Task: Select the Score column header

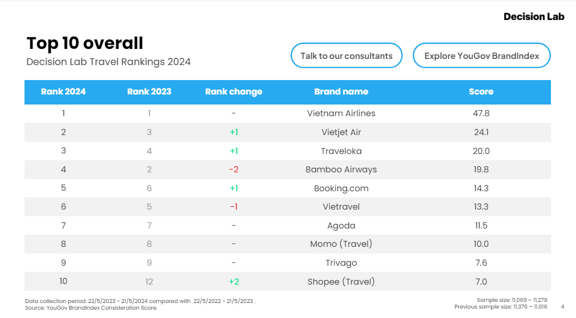Action: click(481, 92)
